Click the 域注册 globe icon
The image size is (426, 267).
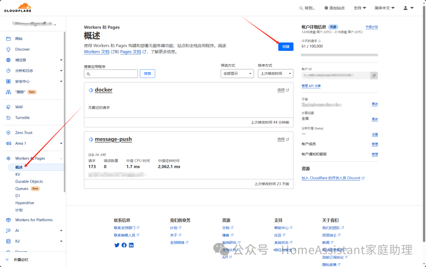8,60
